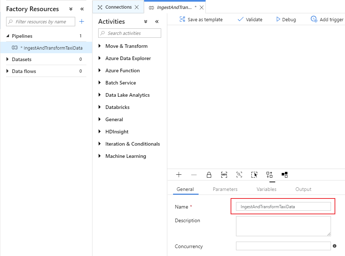Expand the General activities group

100,119
